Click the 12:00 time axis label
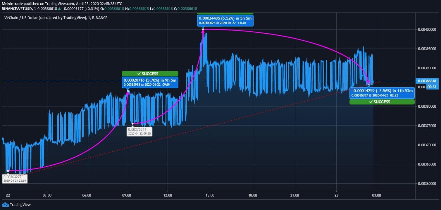Image resolution: width=441 pixels, height=210 pixels. (168, 195)
